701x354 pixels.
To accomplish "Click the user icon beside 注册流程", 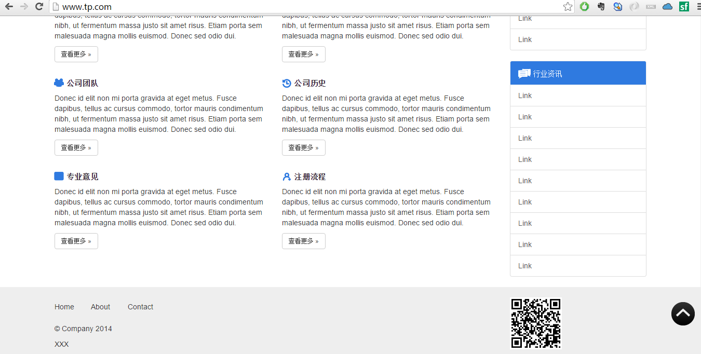I will coord(287,176).
